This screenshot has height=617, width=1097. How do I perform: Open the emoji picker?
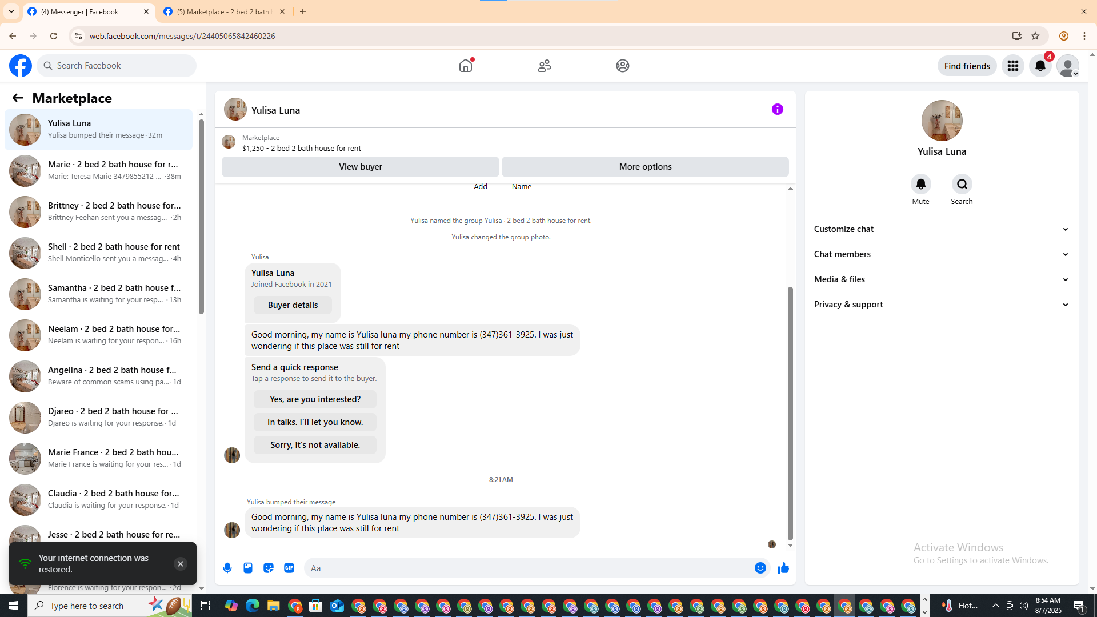[760, 568]
